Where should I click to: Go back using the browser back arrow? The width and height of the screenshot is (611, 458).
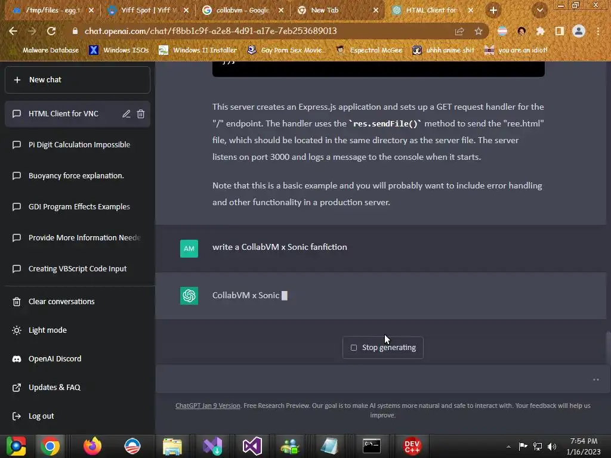[13, 31]
